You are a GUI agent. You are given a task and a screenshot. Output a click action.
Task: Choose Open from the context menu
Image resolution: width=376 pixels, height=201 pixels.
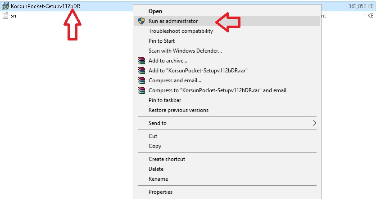tap(155, 11)
